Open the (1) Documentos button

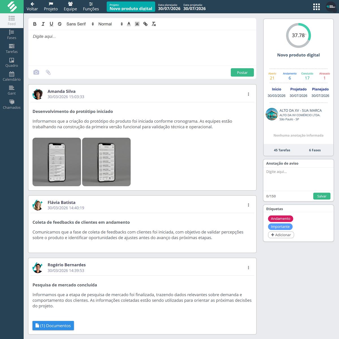pyautogui.click(x=53, y=325)
